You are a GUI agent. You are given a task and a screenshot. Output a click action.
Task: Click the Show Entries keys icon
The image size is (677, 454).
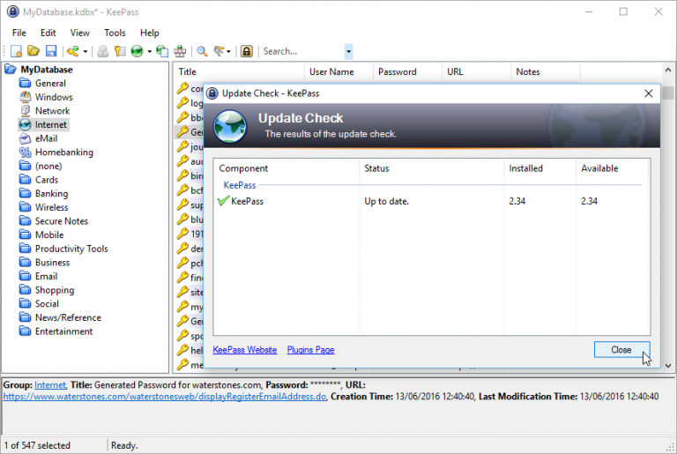[x=219, y=51]
